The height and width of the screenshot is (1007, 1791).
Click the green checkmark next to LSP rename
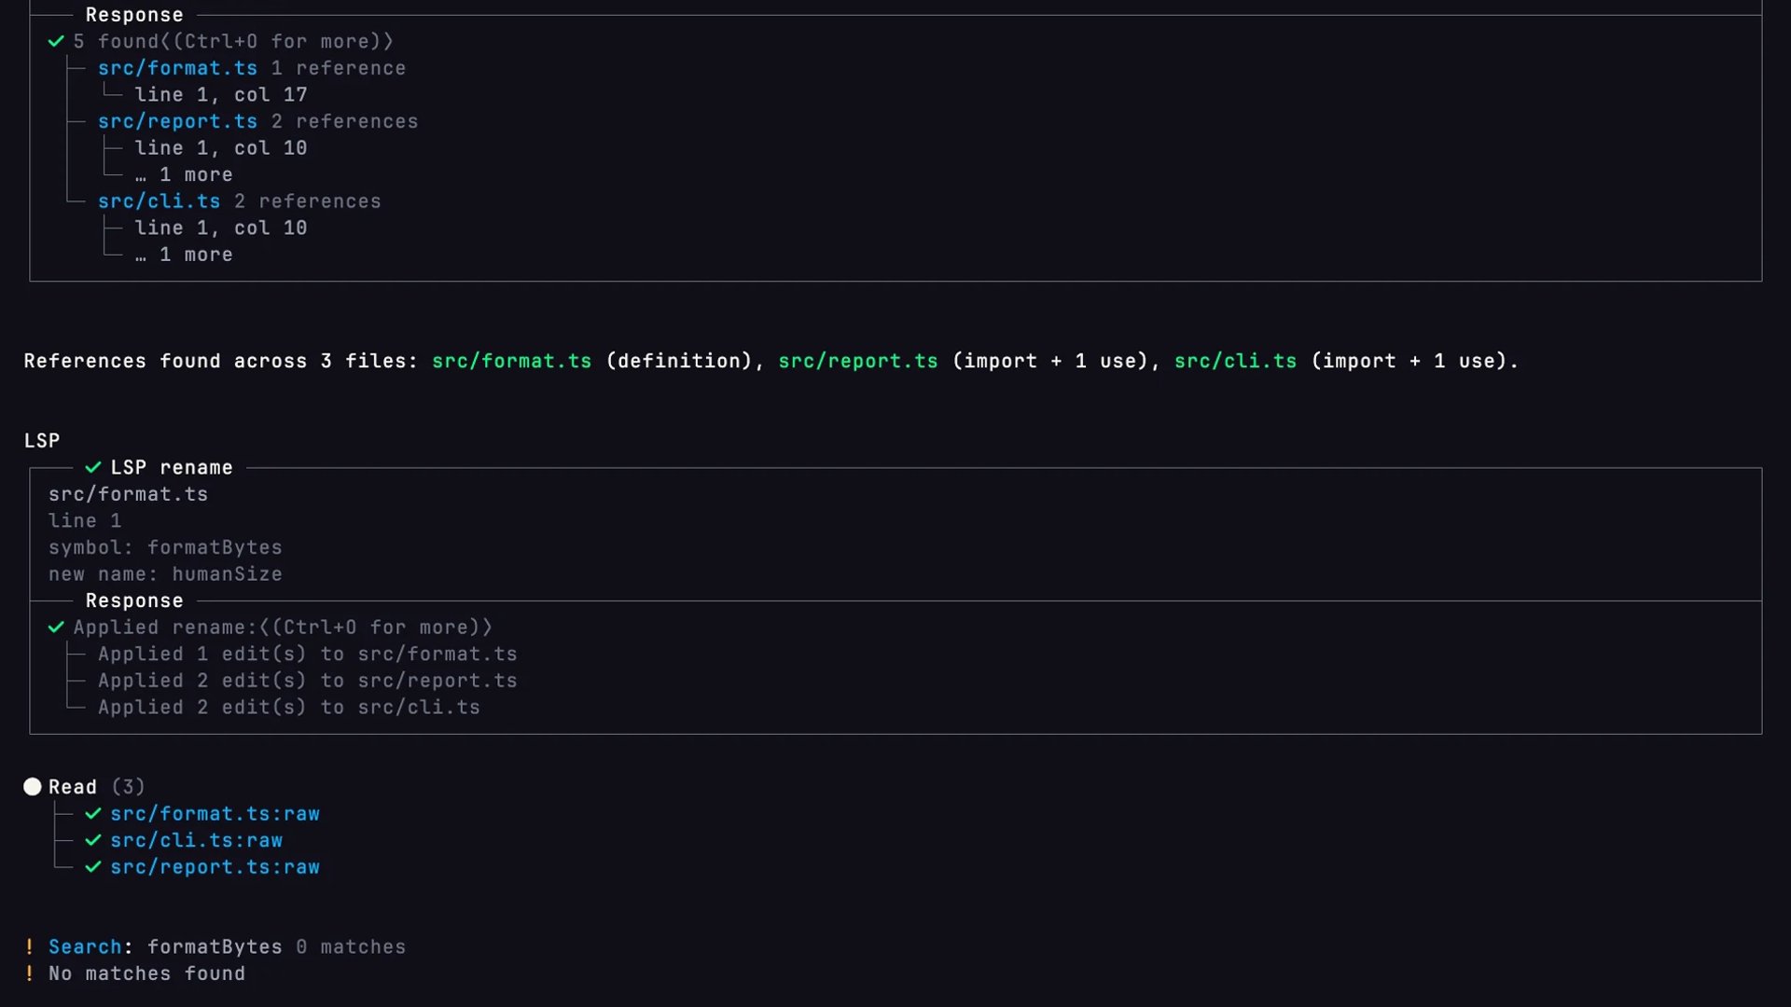(93, 468)
